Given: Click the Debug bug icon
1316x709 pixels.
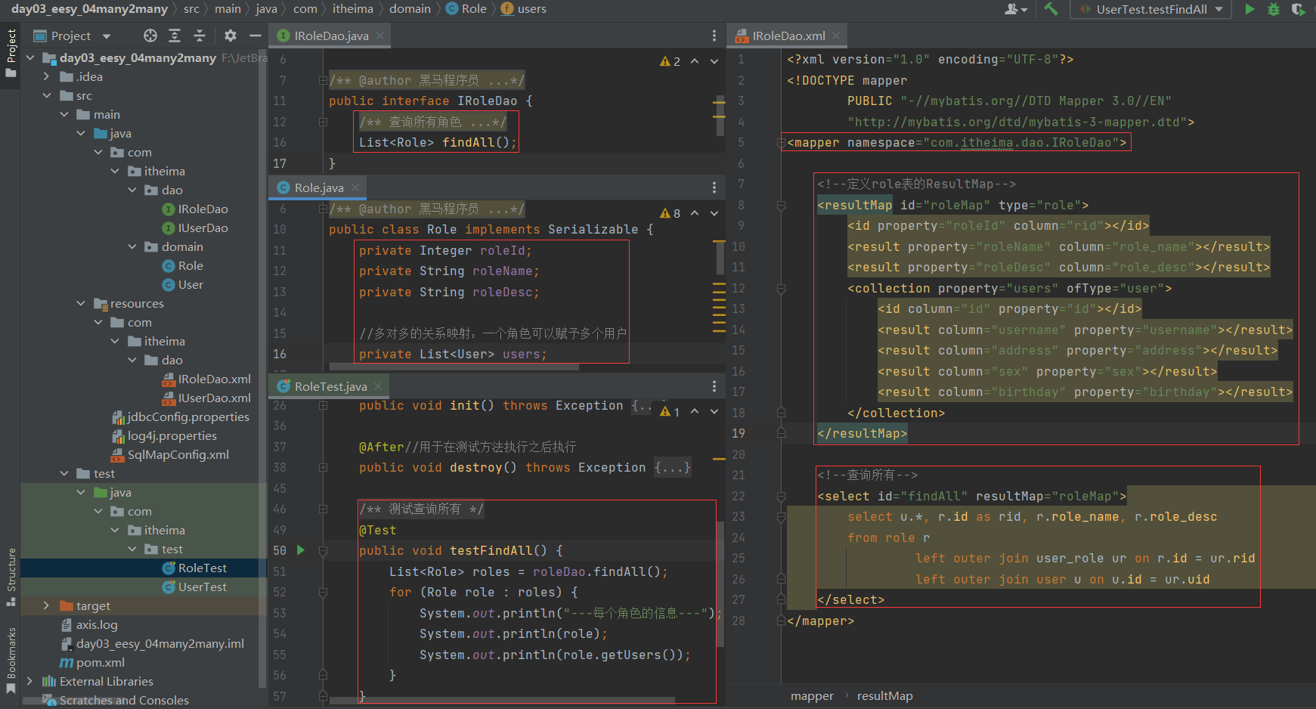Looking at the screenshot, I should click(1274, 9).
